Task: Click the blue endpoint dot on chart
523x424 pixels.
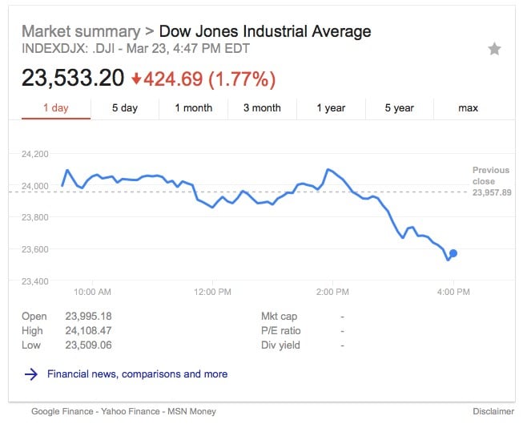Action: [453, 253]
